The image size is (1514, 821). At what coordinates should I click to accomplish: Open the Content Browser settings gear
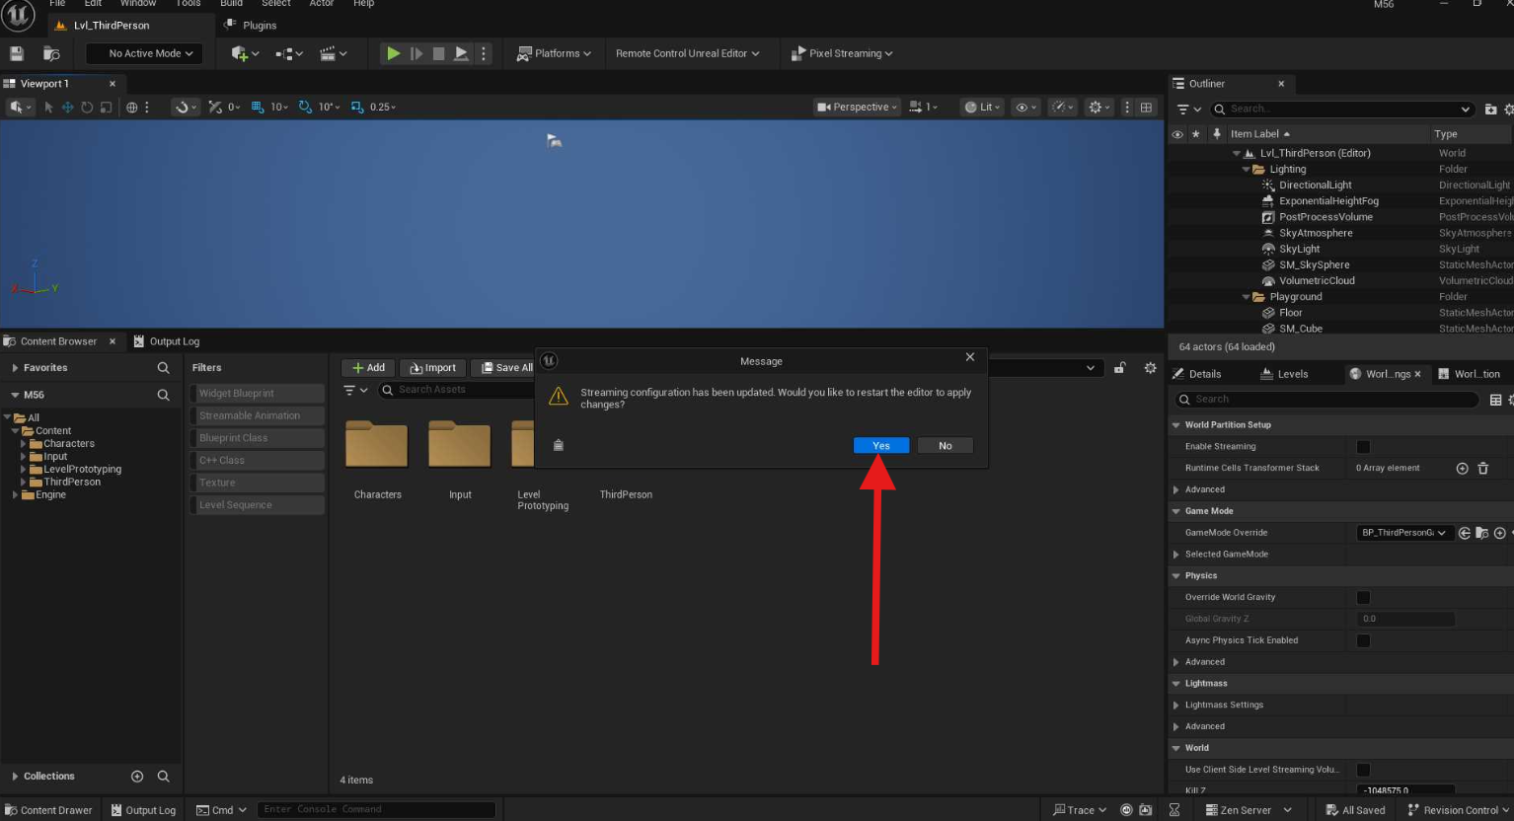coord(1150,368)
